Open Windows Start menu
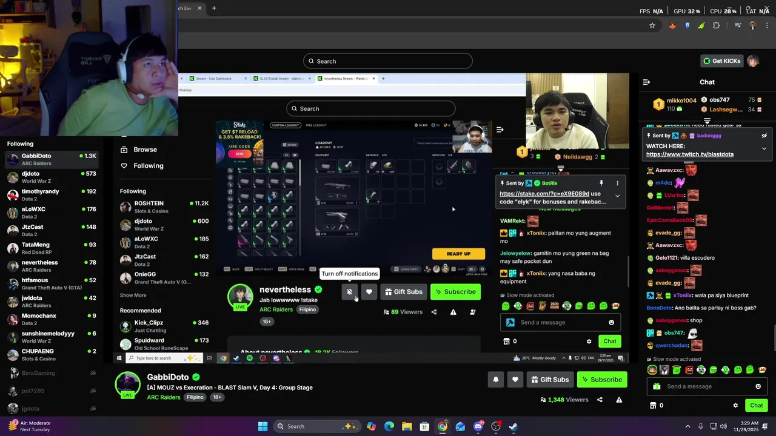Viewport: 776px width, 436px height. [x=263, y=426]
